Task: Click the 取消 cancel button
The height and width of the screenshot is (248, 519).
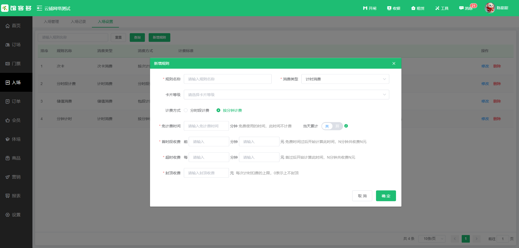Action: [362, 196]
